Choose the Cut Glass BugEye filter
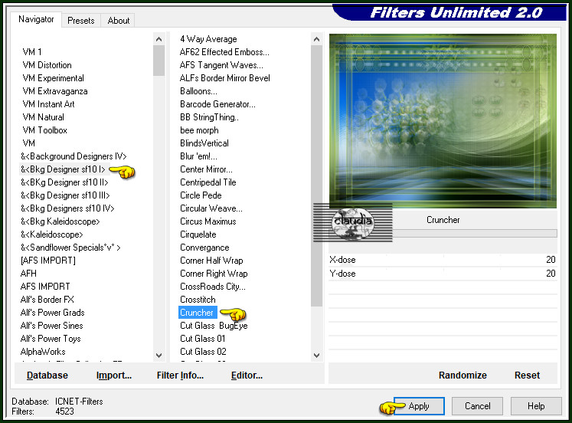The height and width of the screenshot is (423, 572). coord(214,326)
